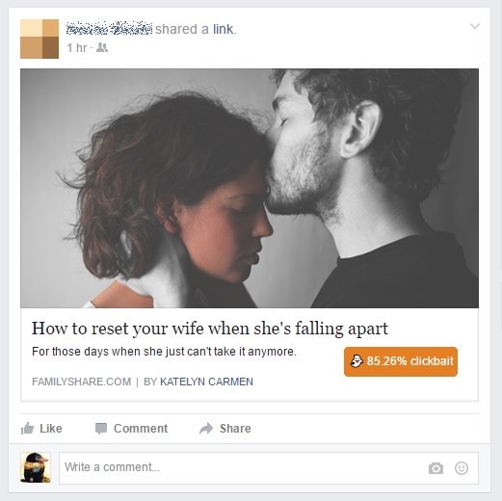Open the FAMILYSHARE.COM source link
This screenshot has width=502, height=501.
point(82,382)
